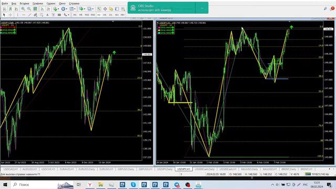336x189 pixels.
Task: Switch timeframe to W1
Action: pos(117,15)
